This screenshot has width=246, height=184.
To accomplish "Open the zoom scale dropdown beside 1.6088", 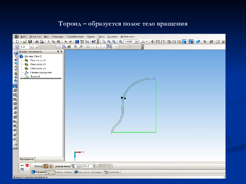I will point(137,42).
